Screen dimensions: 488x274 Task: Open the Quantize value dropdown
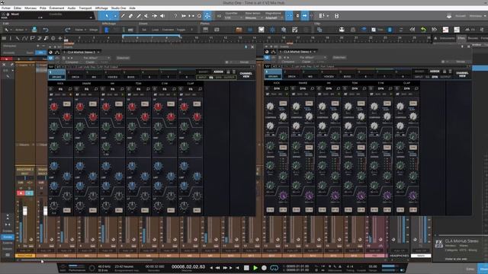233,18
